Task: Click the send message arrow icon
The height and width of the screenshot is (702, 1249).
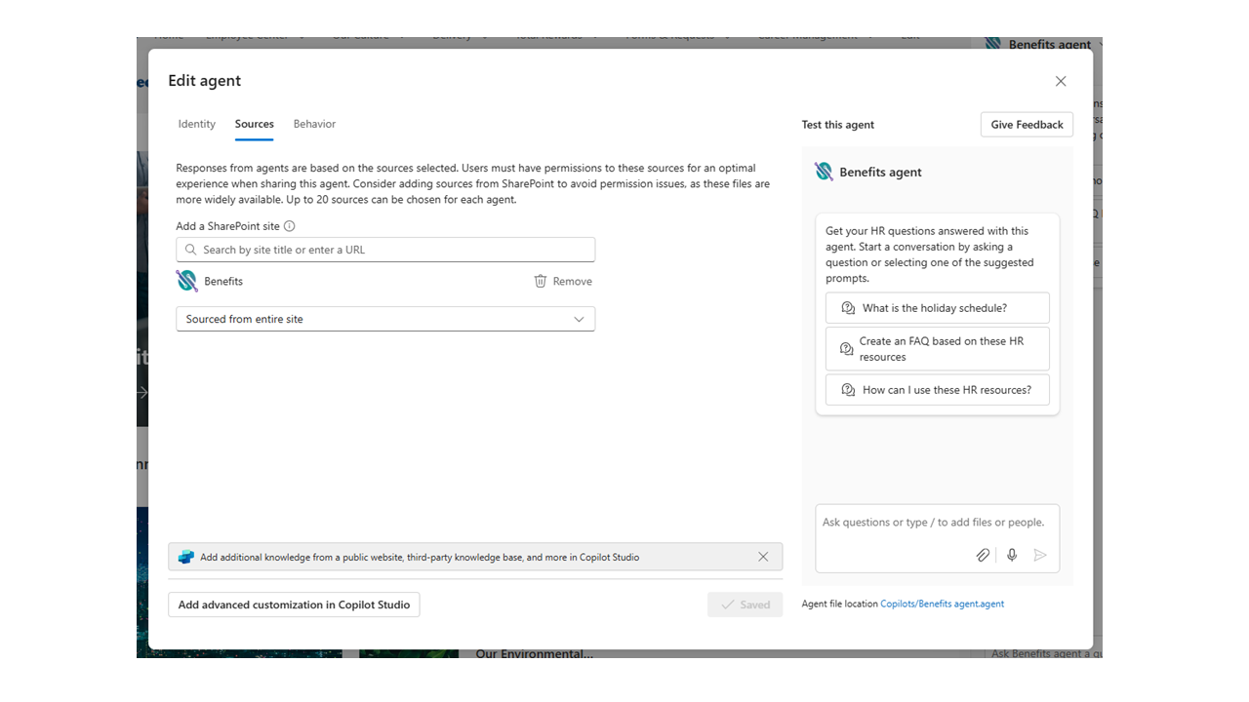Action: click(x=1040, y=555)
